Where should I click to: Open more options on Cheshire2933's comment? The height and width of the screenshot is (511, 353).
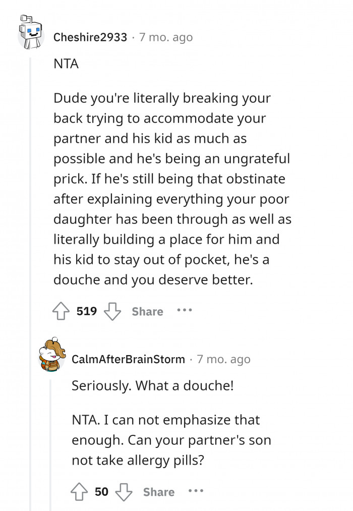click(x=185, y=311)
